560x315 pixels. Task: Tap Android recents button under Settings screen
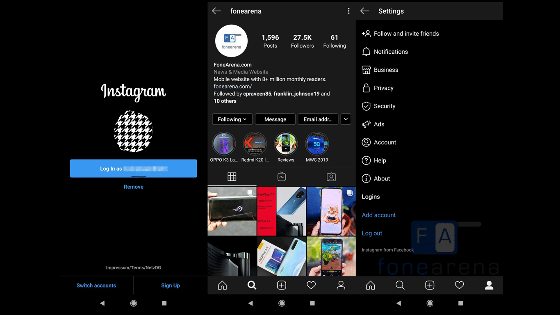(460, 303)
